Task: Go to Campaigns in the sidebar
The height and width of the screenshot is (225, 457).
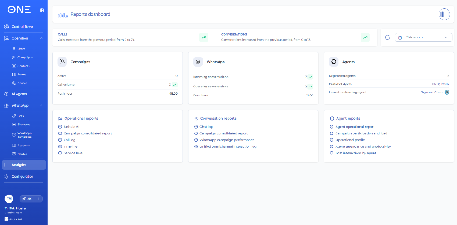Action: [25, 58]
